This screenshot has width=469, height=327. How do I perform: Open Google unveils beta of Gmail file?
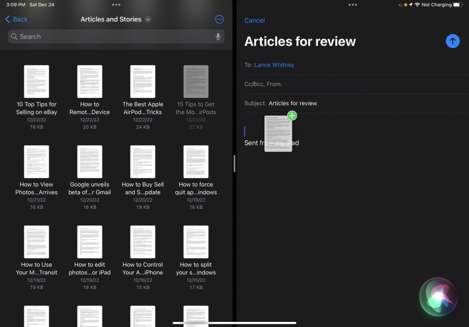(x=90, y=162)
